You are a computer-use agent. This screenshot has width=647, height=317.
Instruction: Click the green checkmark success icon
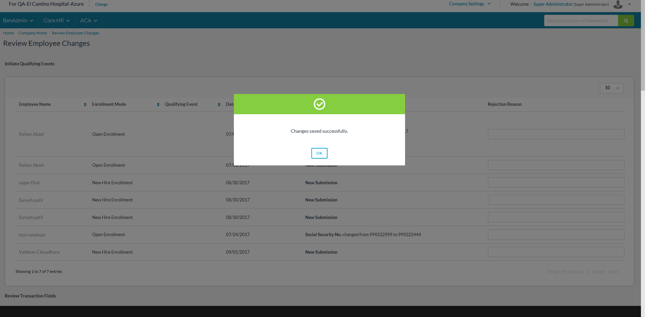tap(319, 104)
